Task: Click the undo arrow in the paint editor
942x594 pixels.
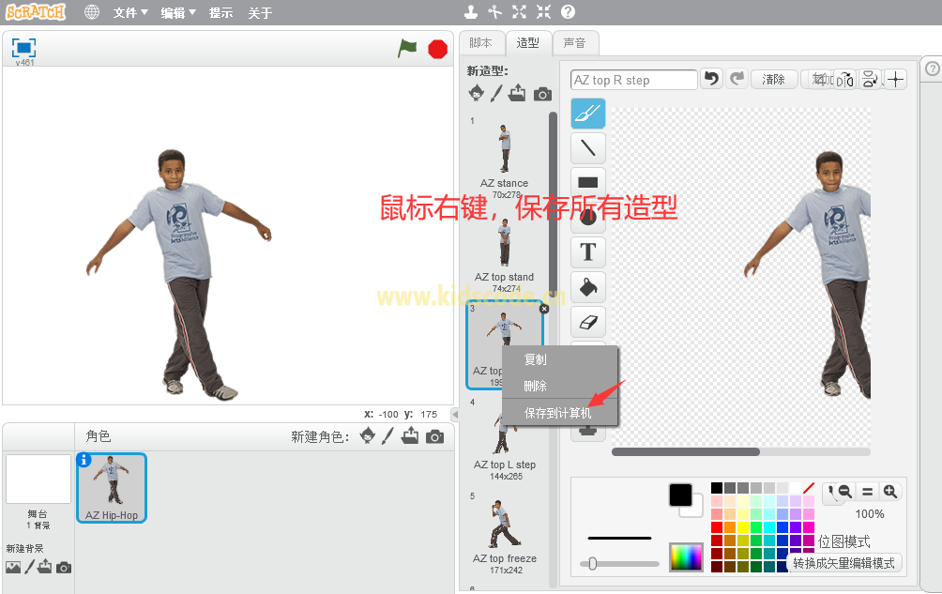Action: (x=714, y=79)
